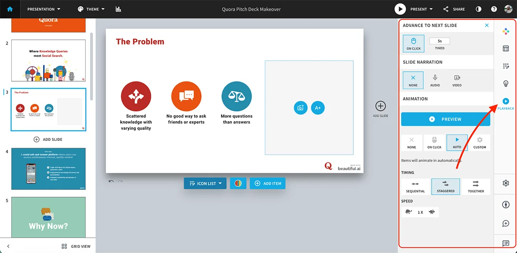Add text with the A+ button

tap(318, 108)
